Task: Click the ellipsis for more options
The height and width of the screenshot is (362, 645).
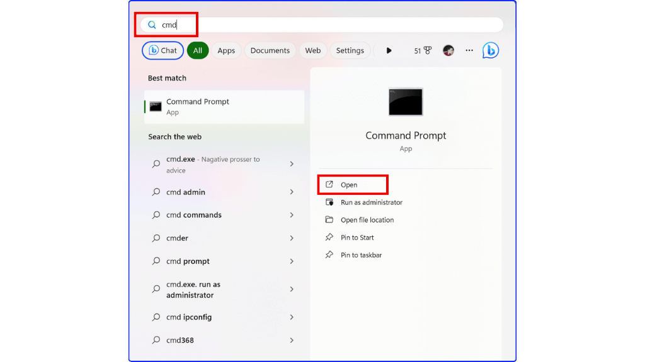Action: click(x=469, y=50)
